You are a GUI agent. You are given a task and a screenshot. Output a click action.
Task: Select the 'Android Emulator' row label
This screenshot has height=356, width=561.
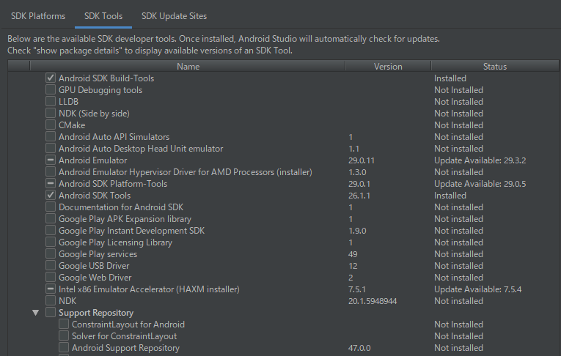coord(92,160)
